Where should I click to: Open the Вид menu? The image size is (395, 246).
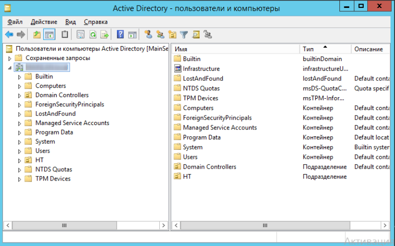[70, 22]
